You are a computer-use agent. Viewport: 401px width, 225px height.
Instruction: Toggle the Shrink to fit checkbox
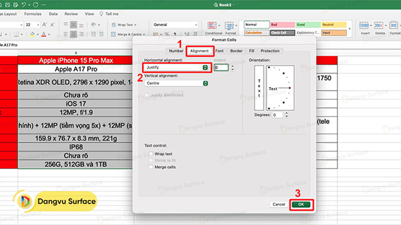[x=151, y=160]
